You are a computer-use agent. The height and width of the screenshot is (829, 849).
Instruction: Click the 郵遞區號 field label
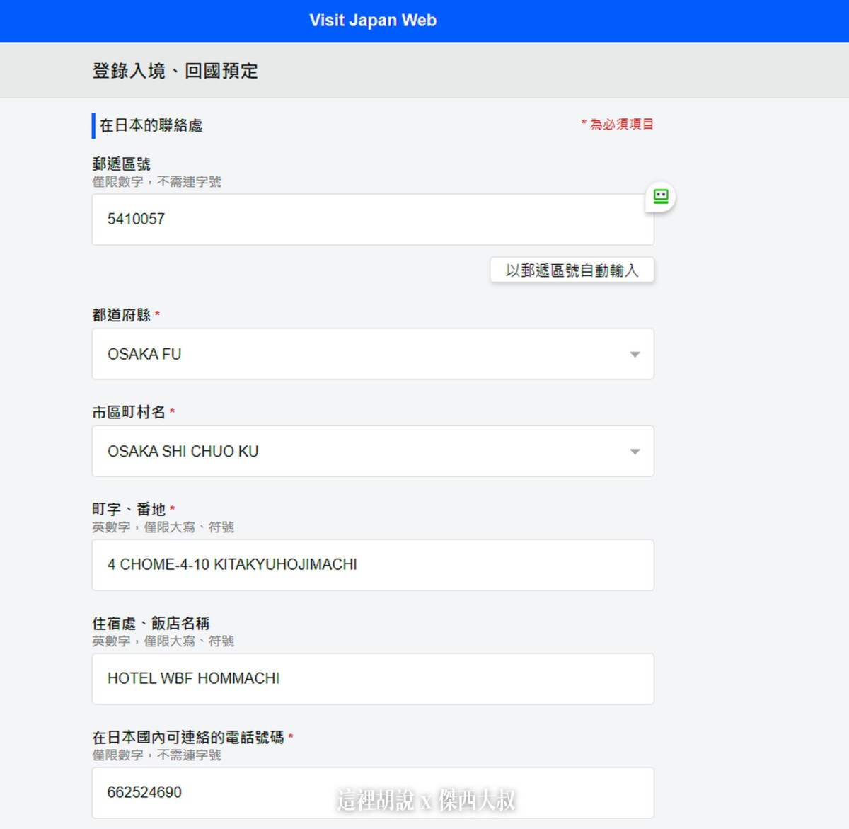click(121, 164)
